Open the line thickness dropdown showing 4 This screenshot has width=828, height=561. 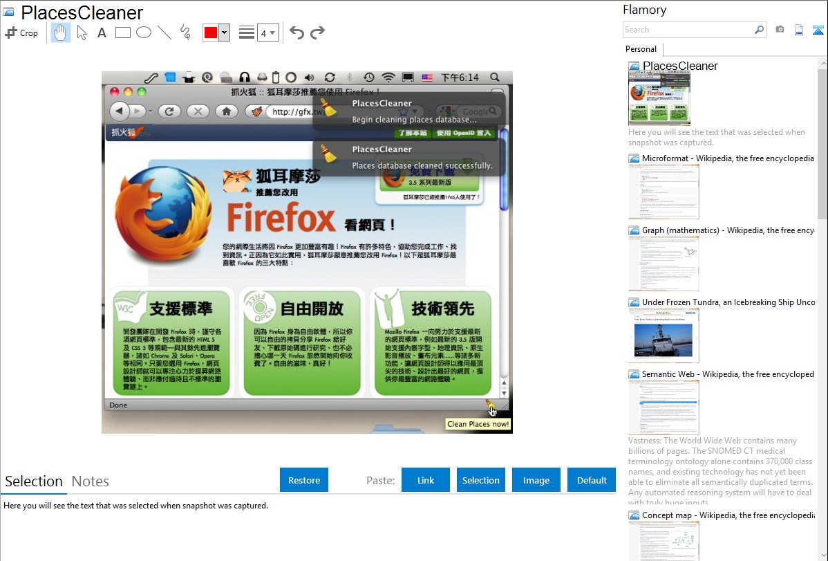tap(267, 33)
